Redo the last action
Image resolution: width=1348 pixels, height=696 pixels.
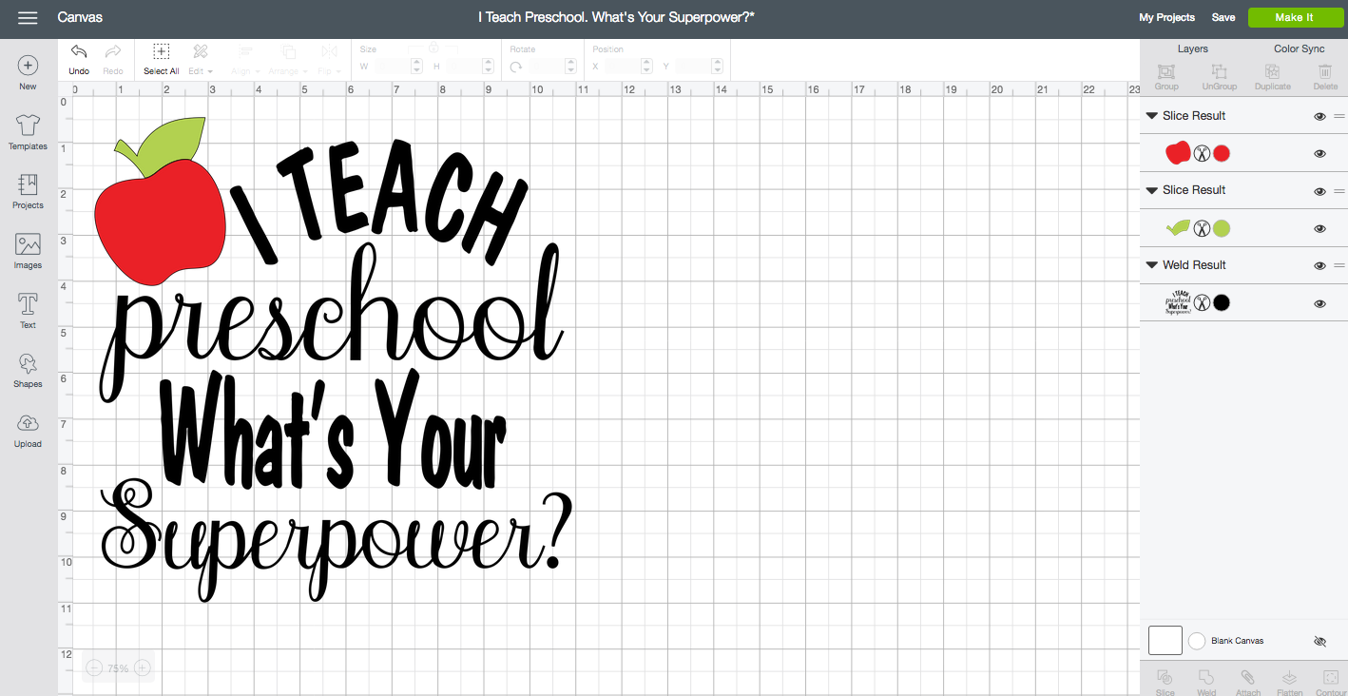pyautogui.click(x=113, y=59)
